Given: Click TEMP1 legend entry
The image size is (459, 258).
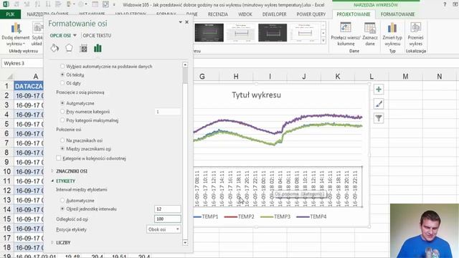Looking at the screenshot, I should (x=206, y=216).
